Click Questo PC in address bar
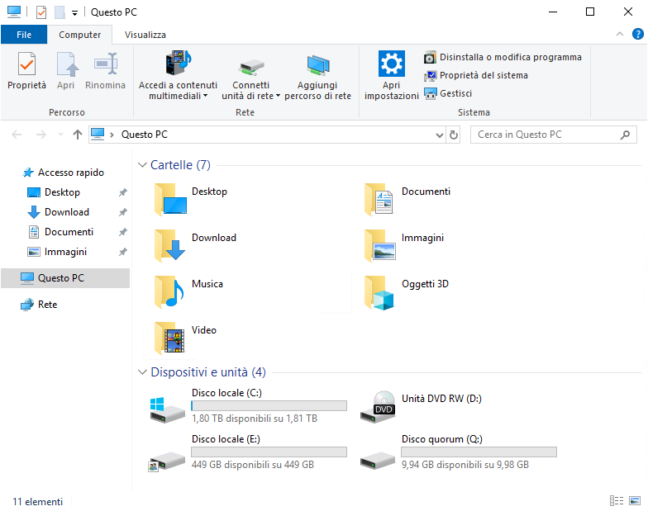 144,135
